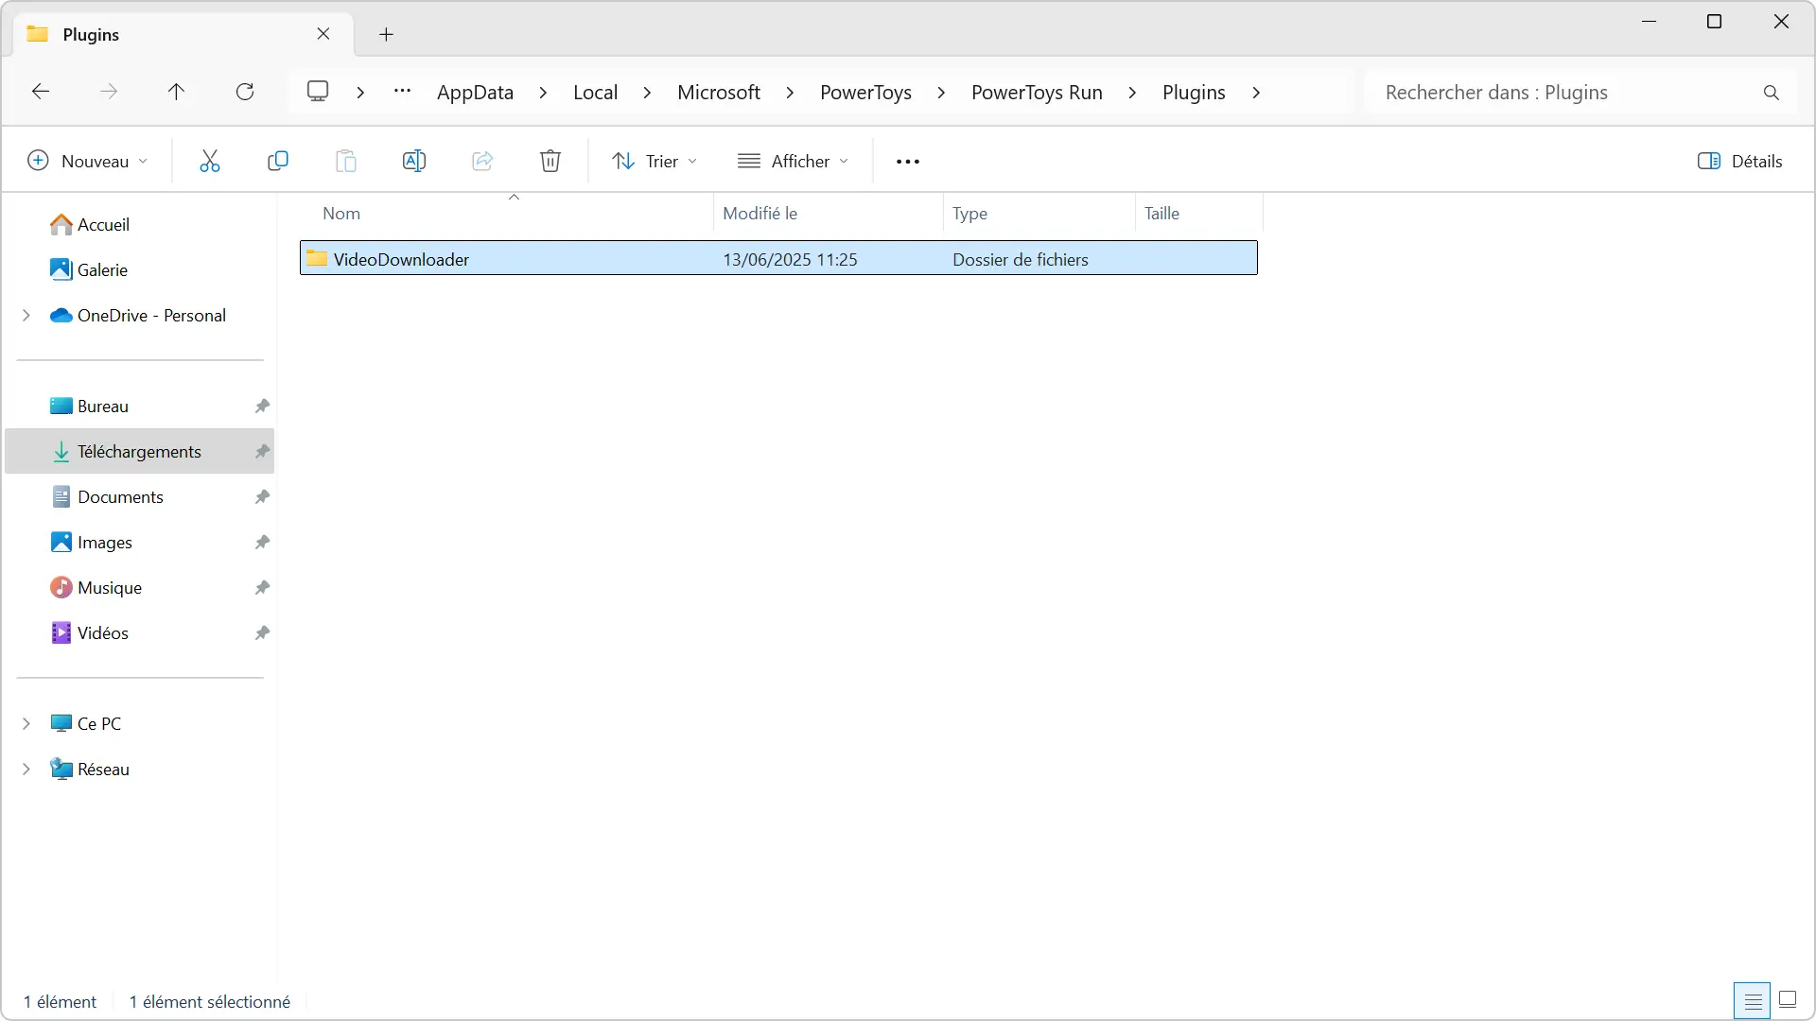1816x1021 pixels.
Task: Go forward with the right arrow
Action: (109, 92)
